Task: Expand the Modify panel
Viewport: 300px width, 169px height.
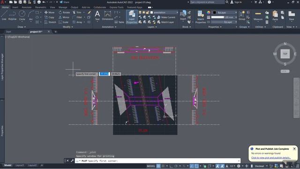Action: click(67, 27)
